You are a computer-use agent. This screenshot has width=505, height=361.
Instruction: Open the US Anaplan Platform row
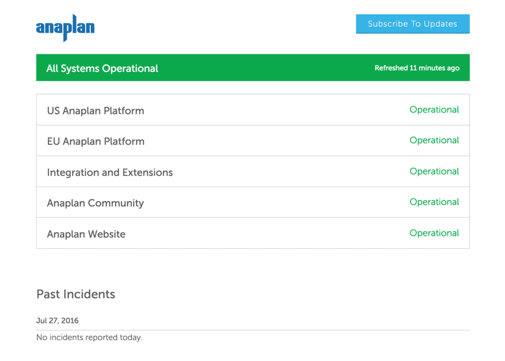tap(253, 110)
